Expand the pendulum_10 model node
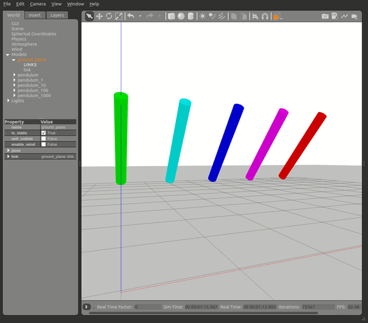The height and width of the screenshot is (323, 368). tap(14, 85)
